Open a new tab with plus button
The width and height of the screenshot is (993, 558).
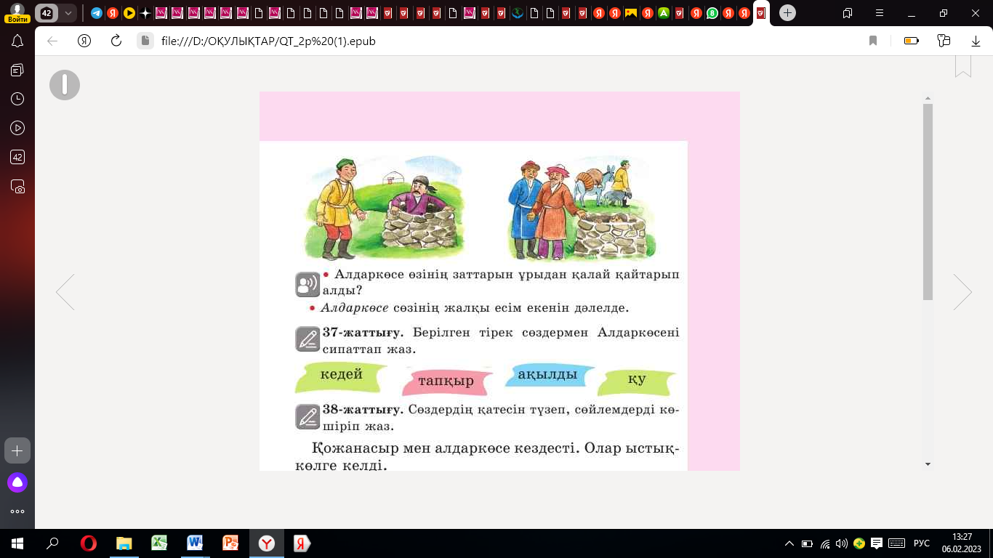(787, 13)
